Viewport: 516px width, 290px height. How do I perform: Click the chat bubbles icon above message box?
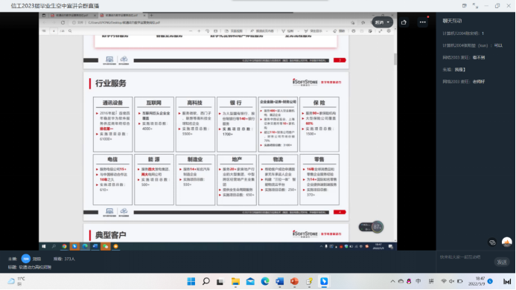tap(492, 242)
